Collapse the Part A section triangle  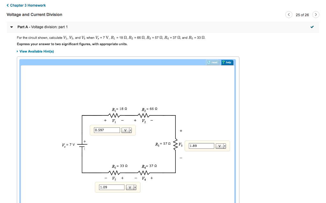(x=11, y=27)
